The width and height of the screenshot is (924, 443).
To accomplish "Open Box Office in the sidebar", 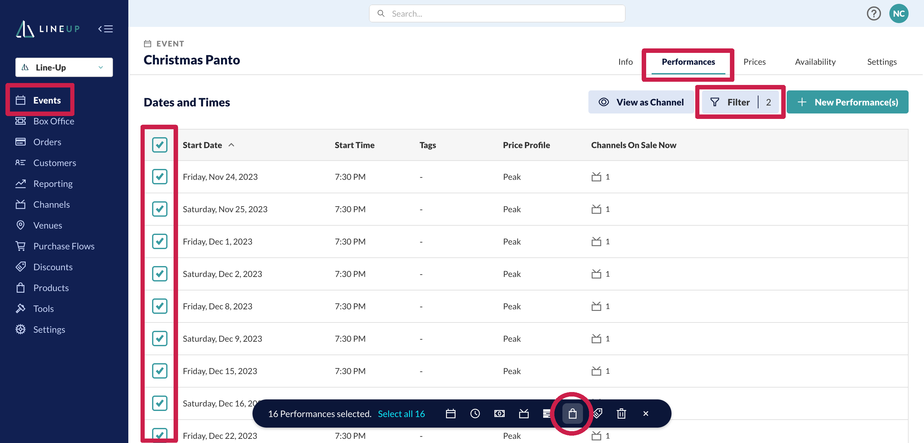I will click(45, 121).
